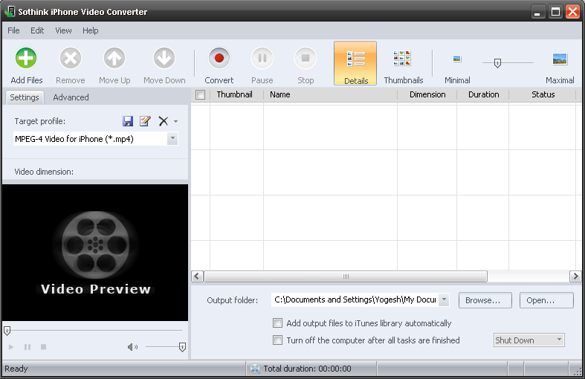Image resolution: width=585 pixels, height=379 pixels.
Task: Maximize the Sothink window
Action: tap(555, 12)
